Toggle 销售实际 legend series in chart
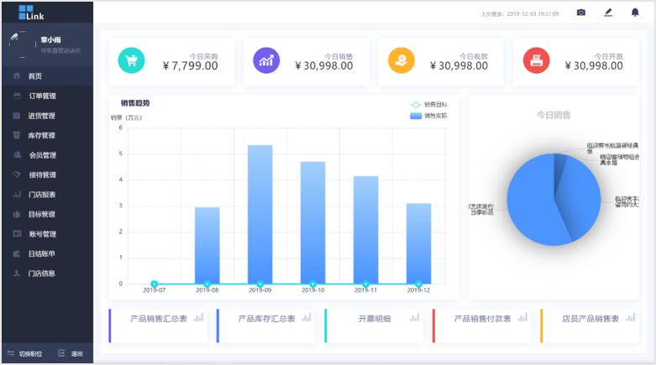 point(428,116)
